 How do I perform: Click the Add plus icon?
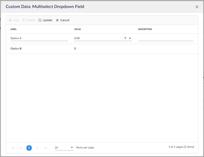pyautogui.click(x=10, y=20)
